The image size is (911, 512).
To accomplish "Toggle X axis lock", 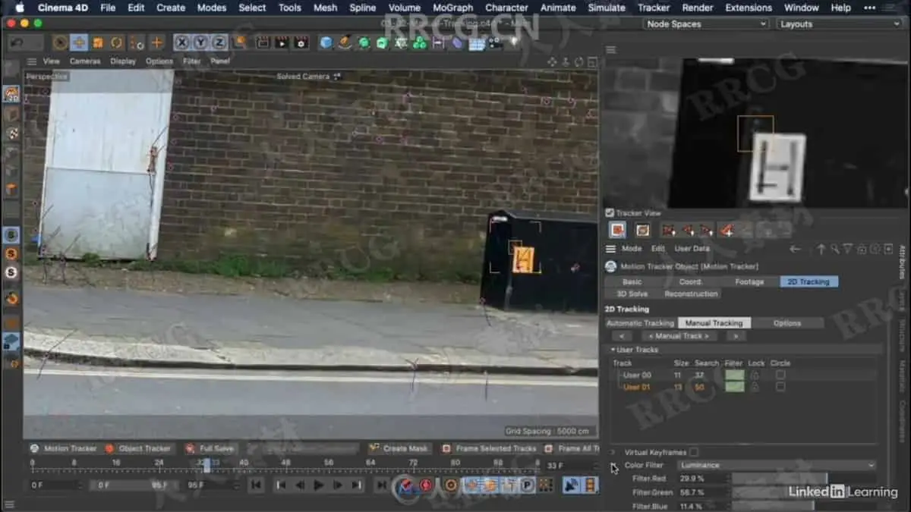I will (182, 42).
